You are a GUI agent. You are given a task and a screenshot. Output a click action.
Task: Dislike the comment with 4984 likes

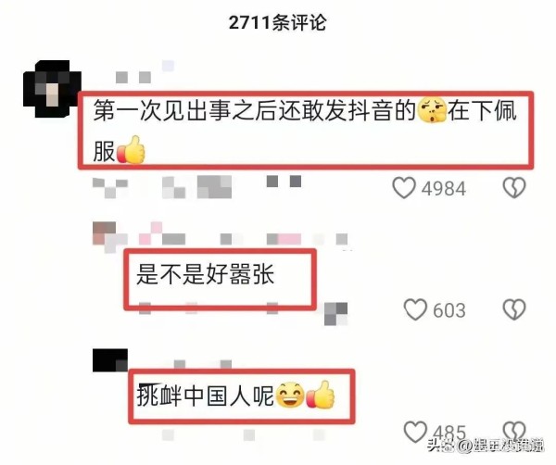pos(514,187)
